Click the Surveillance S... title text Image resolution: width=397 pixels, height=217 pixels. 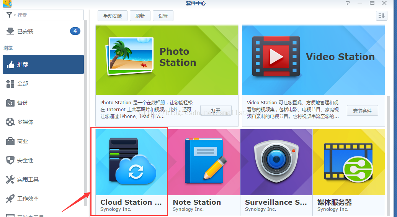[276, 202]
